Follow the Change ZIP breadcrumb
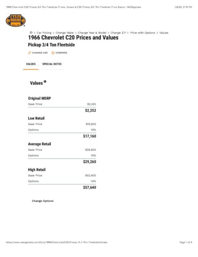This screenshot has width=198, height=257. 118,33
